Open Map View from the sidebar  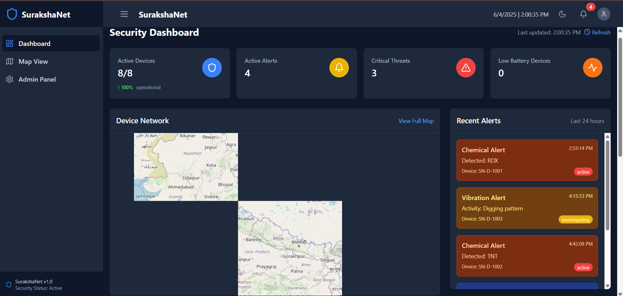tap(51, 61)
